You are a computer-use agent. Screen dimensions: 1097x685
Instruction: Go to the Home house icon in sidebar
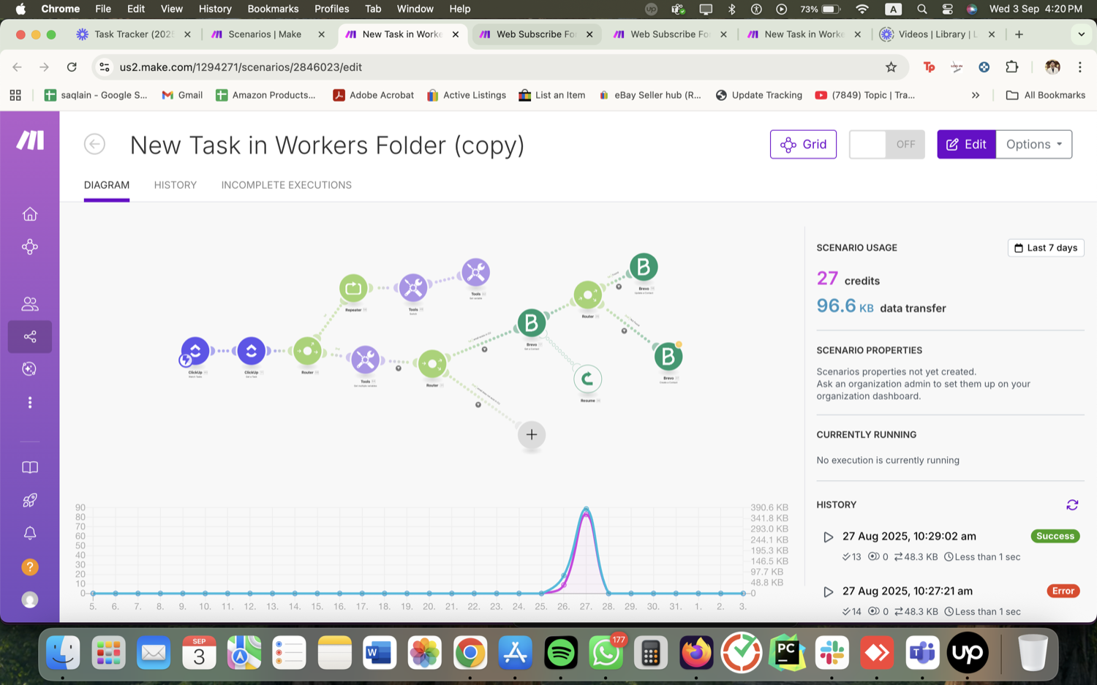tap(30, 214)
